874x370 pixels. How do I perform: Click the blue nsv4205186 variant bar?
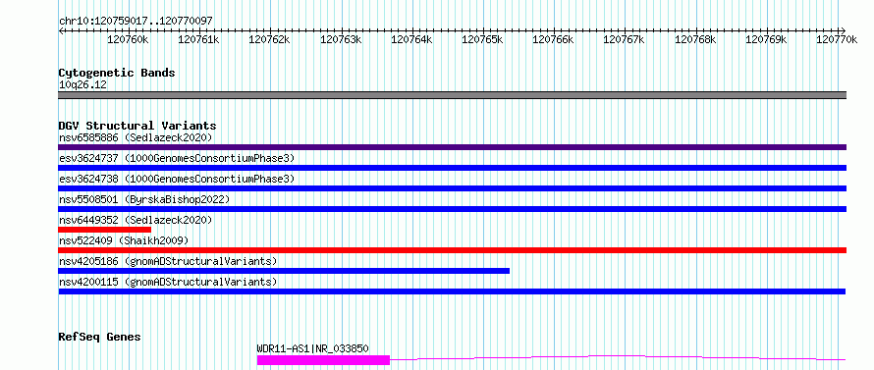[x=284, y=271]
